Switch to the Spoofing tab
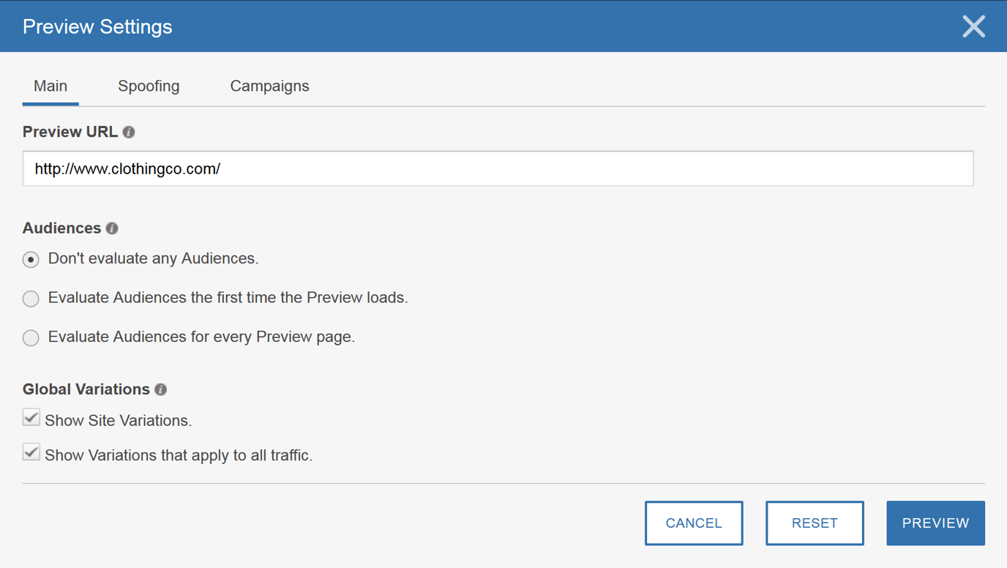 click(x=149, y=86)
